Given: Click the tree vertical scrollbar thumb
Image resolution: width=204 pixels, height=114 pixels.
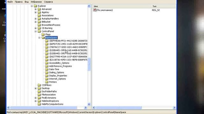Looking at the screenshot, I should click(x=89, y=64).
